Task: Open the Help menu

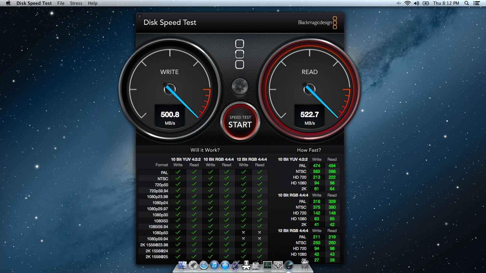Action: [93, 3]
